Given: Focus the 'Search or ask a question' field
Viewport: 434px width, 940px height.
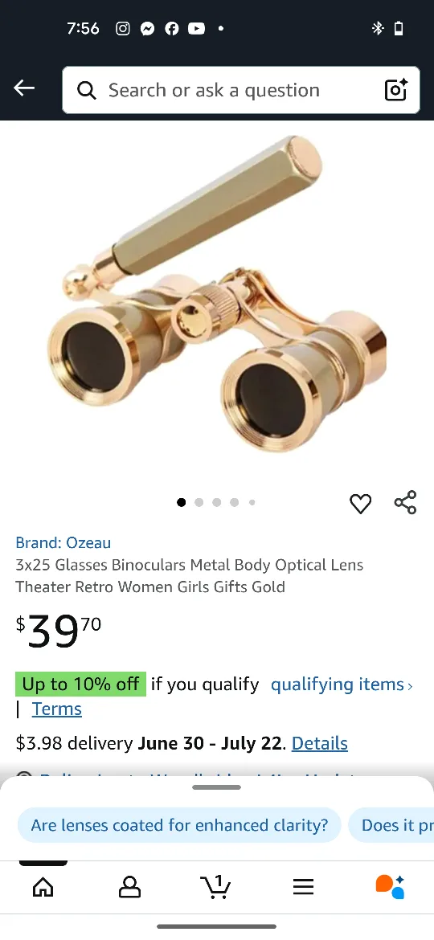Looking at the screenshot, I should click(241, 90).
